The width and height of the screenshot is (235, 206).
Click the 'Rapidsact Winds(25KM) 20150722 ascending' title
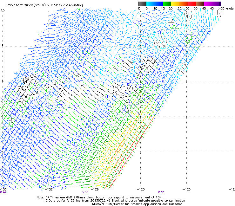click(44, 5)
